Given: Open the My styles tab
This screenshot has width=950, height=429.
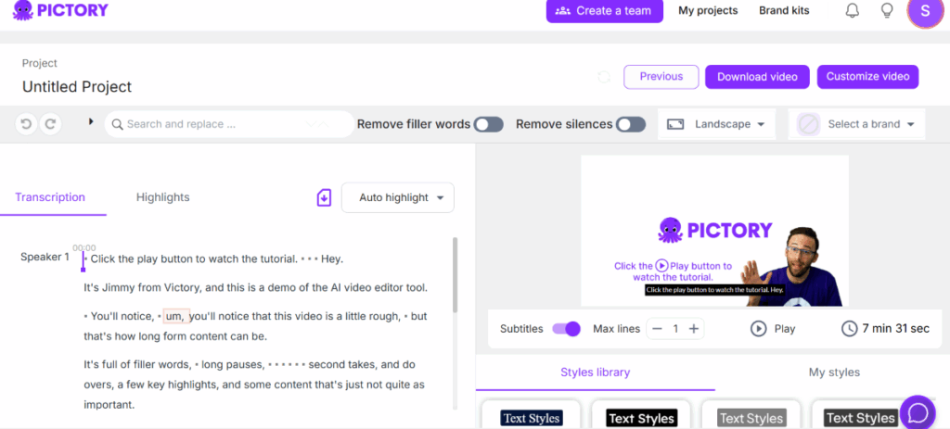Looking at the screenshot, I should point(834,372).
